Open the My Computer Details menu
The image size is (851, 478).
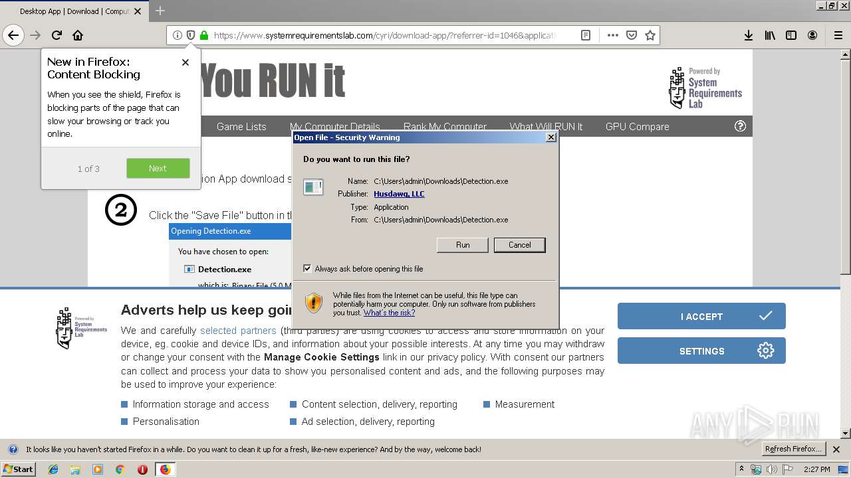pyautogui.click(x=335, y=126)
